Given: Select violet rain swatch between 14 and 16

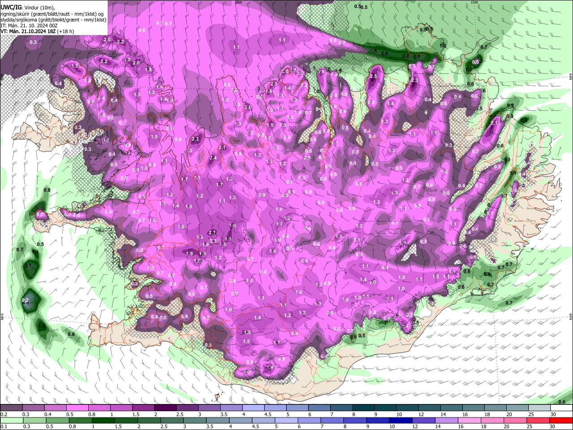Looking at the screenshot, I should [x=446, y=421].
